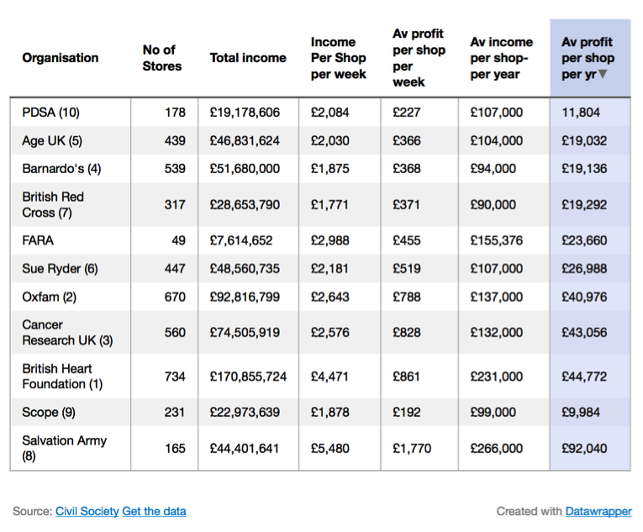
Task: Click British Heart Foundation's £170,855,724 income
Action: point(248,377)
